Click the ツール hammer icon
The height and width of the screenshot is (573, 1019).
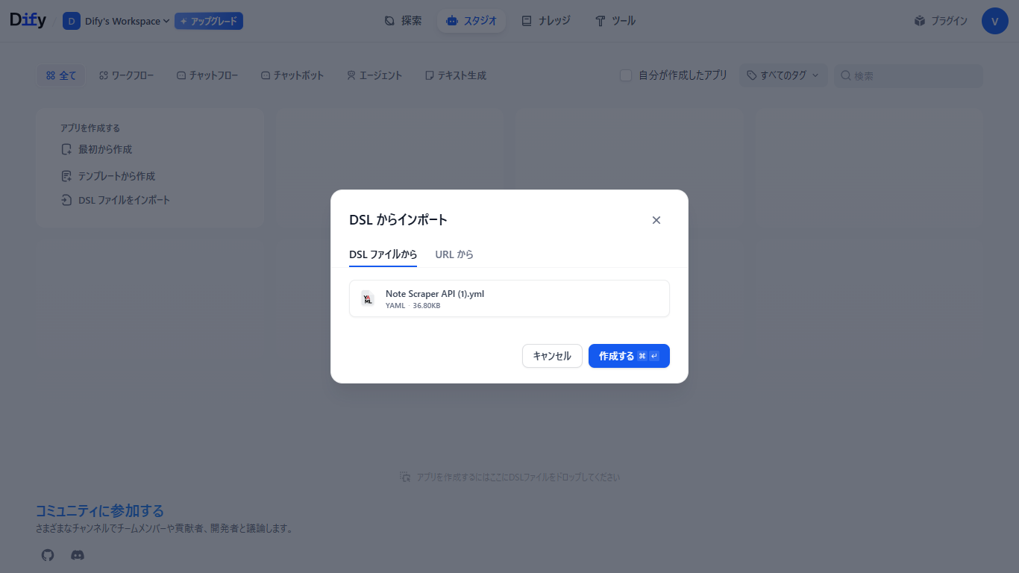(x=601, y=21)
